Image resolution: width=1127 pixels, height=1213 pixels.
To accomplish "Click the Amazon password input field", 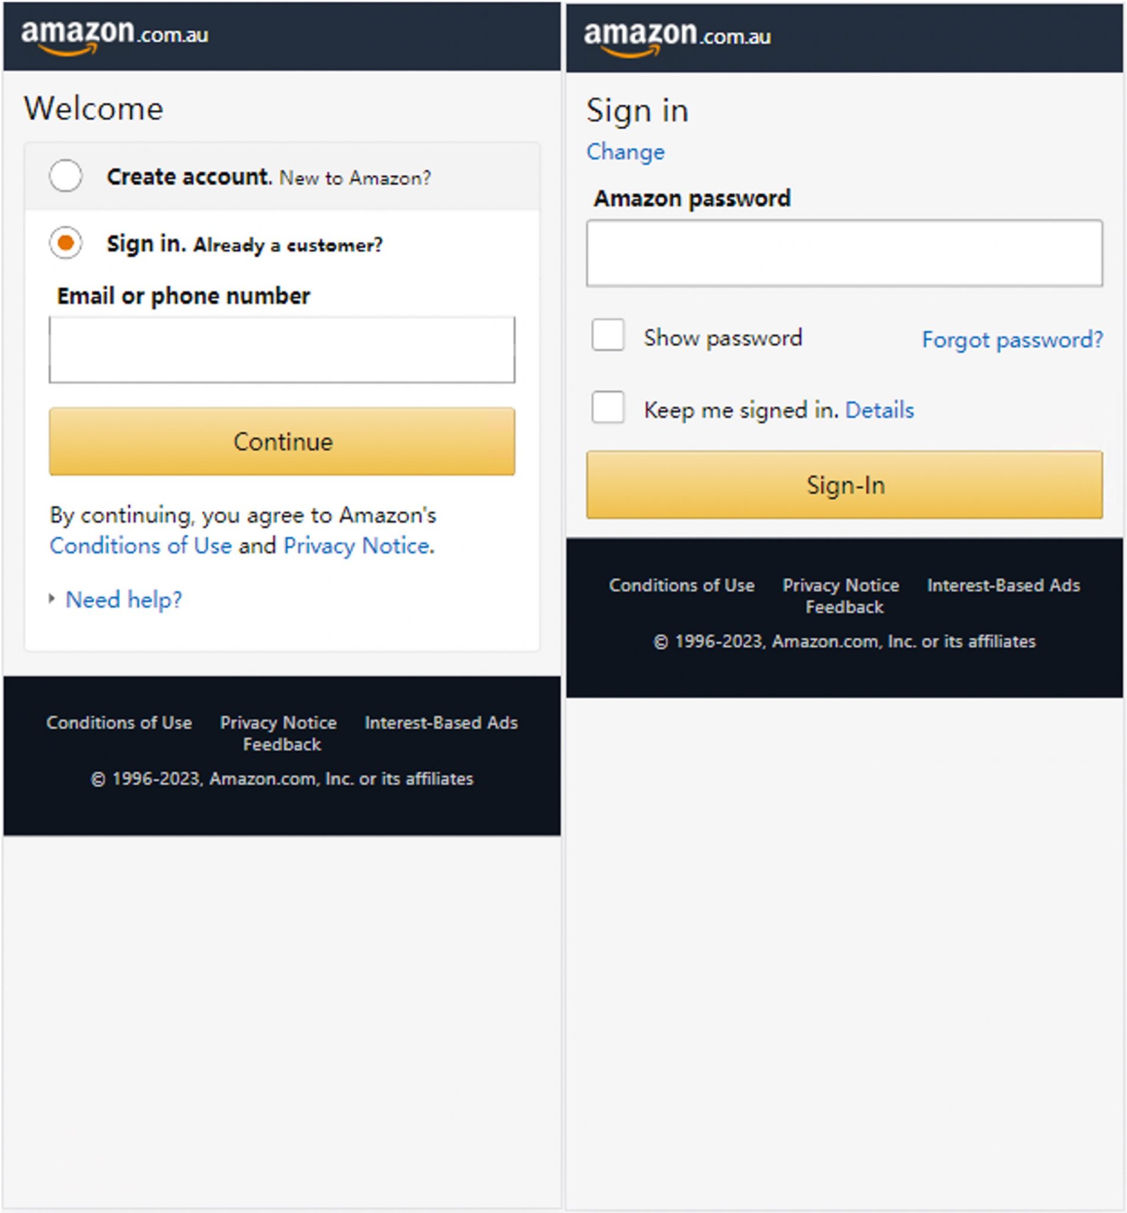I will point(844,253).
